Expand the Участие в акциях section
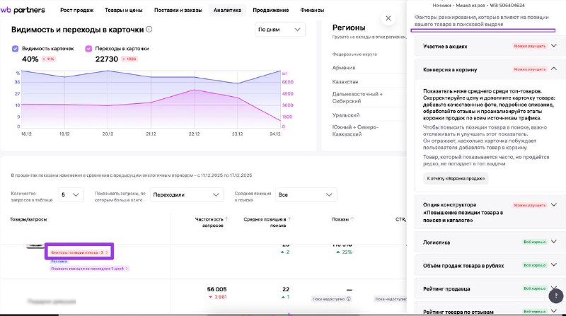Image resolution: width=566 pixels, height=316 pixels. 553,46
